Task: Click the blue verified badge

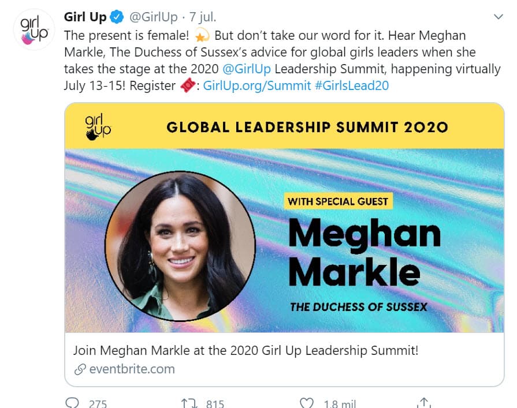Action: click(118, 17)
